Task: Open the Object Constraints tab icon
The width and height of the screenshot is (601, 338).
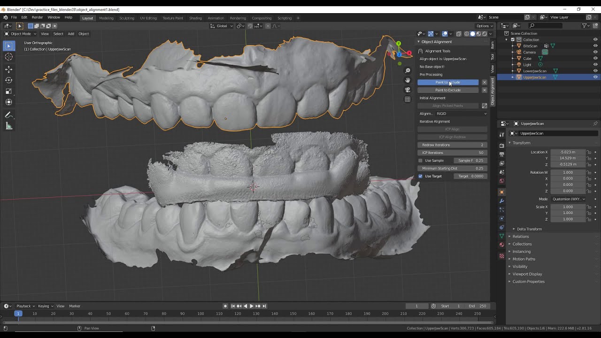Action: 501,228
